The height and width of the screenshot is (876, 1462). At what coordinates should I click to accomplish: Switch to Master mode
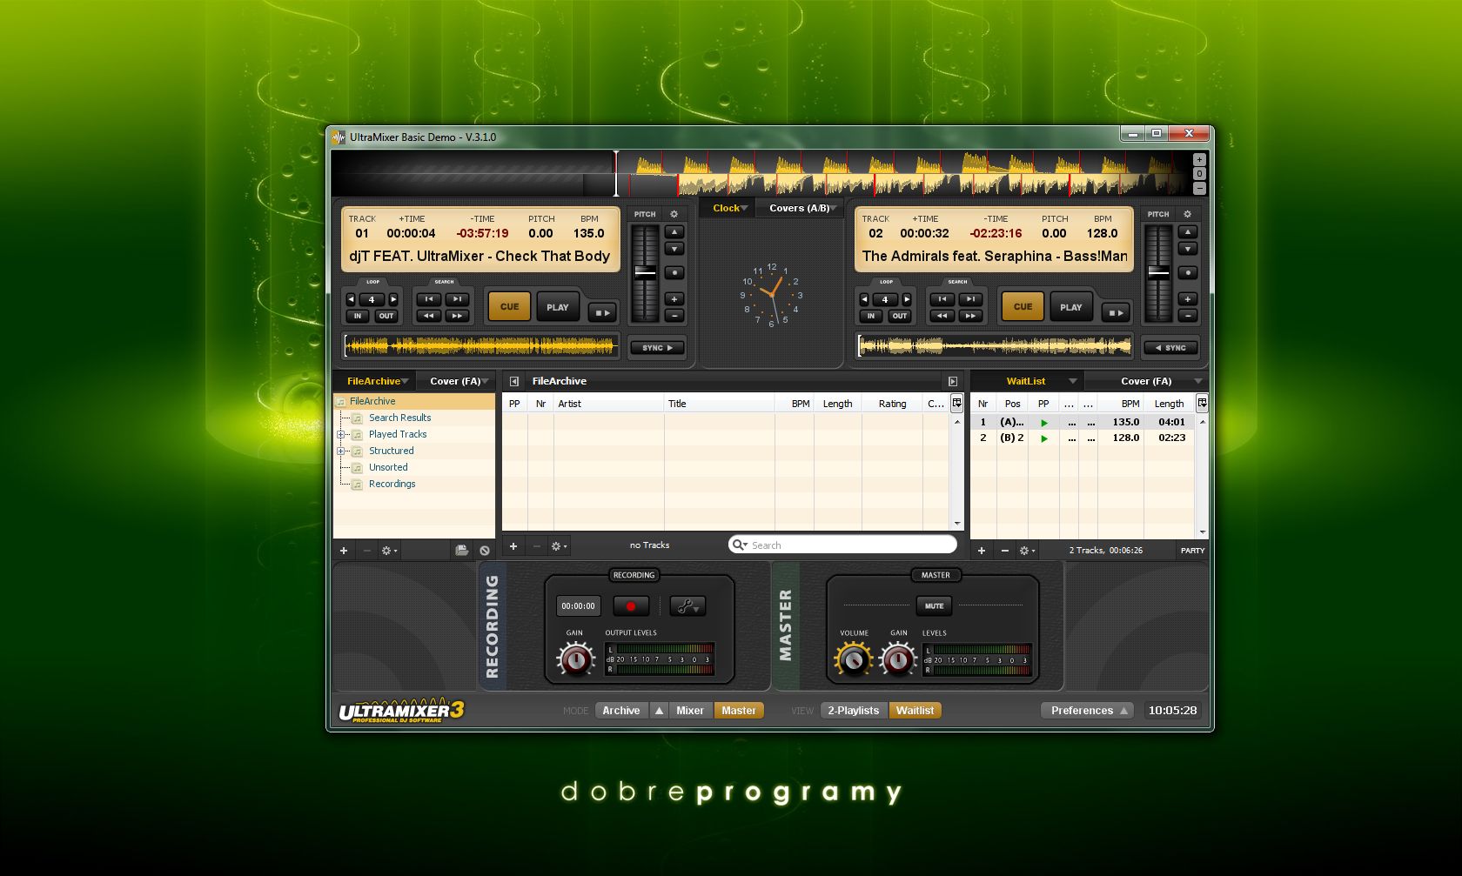[x=739, y=711]
